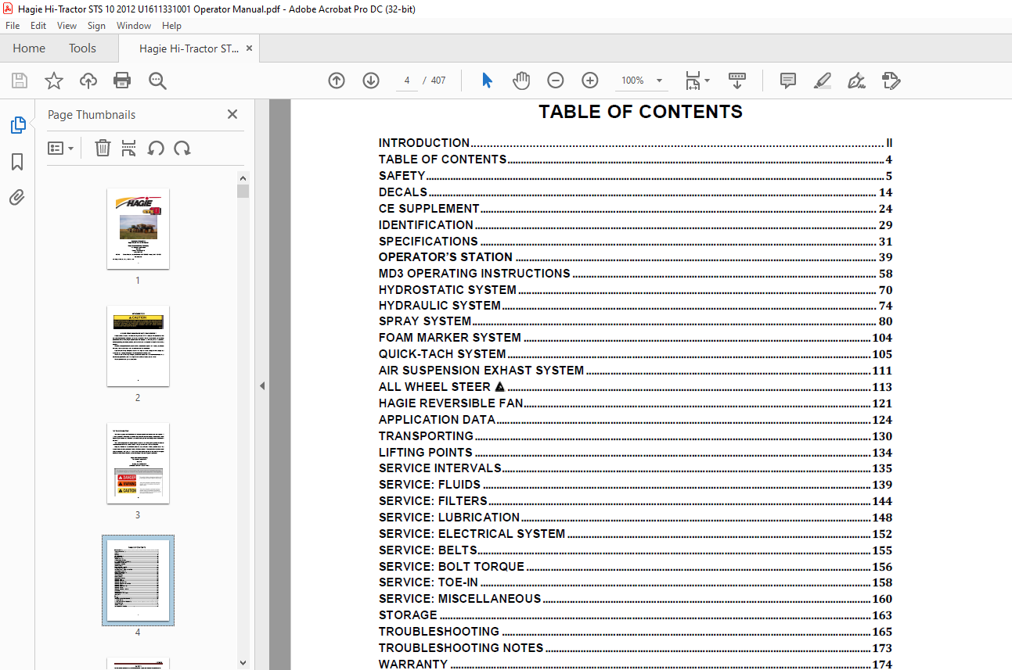The image size is (1012, 670).
Task: Click the TRANSPORTING contents entry
Action: pyautogui.click(x=636, y=436)
